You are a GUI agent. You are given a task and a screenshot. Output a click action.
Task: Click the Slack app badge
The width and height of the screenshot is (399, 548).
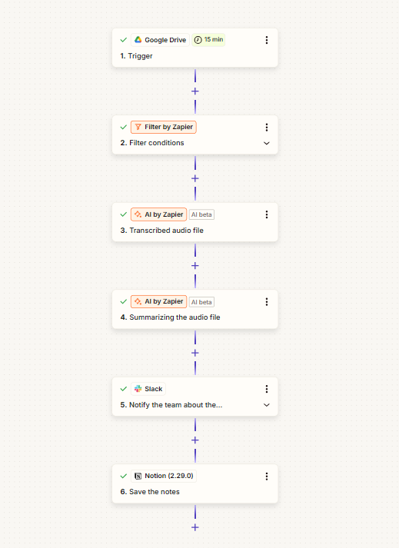(x=148, y=389)
